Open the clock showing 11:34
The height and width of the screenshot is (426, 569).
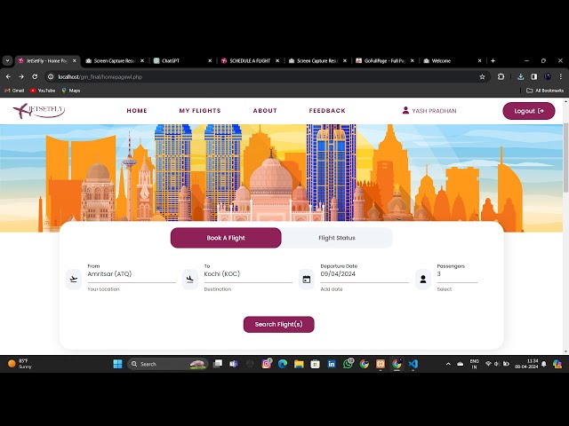pos(526,364)
